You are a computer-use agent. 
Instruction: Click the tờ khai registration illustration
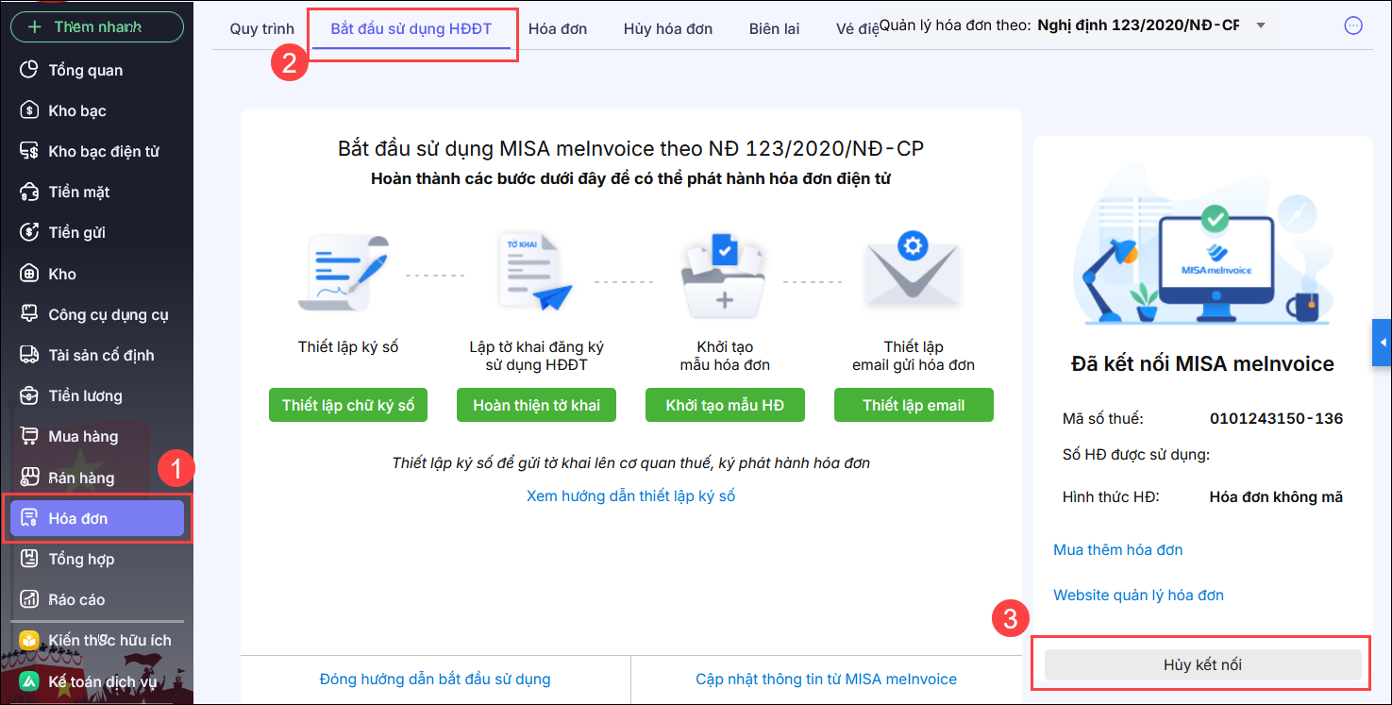coord(537,272)
